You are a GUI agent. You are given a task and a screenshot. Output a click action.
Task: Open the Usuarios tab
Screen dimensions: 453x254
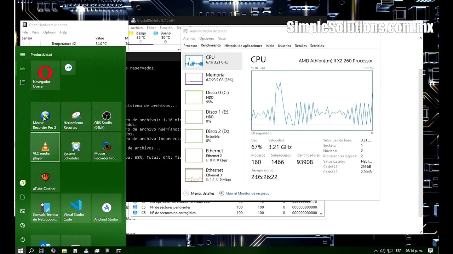[285, 46]
